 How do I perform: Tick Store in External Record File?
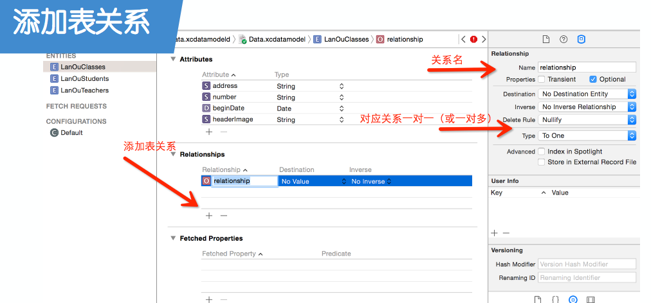pyautogui.click(x=542, y=162)
